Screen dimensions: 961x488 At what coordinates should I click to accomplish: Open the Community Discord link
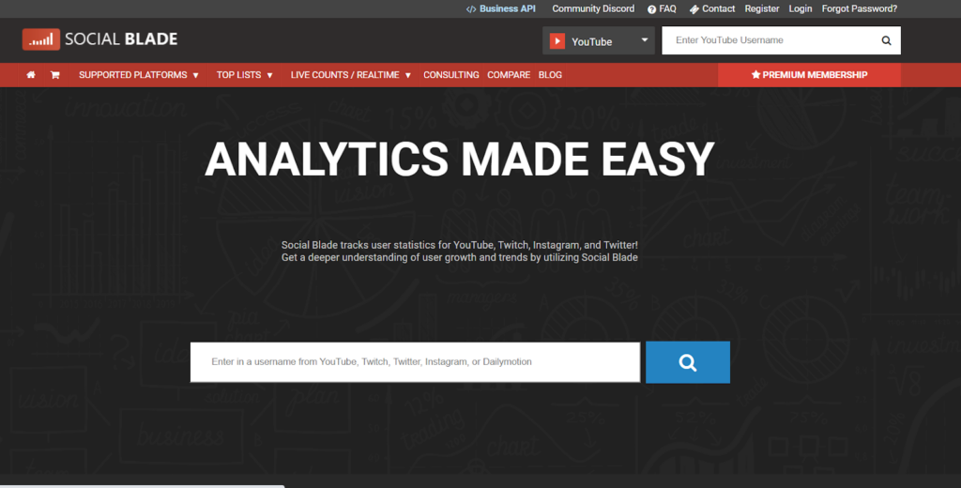click(593, 8)
